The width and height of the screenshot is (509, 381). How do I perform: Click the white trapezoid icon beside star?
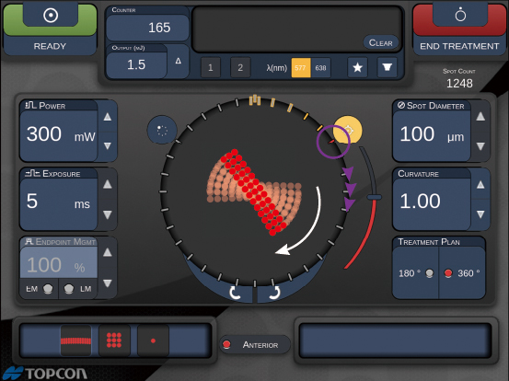387,67
